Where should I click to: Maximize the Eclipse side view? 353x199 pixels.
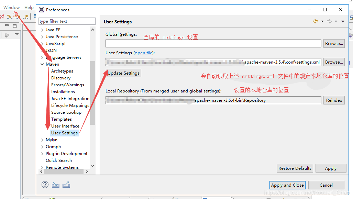coord(15,26)
